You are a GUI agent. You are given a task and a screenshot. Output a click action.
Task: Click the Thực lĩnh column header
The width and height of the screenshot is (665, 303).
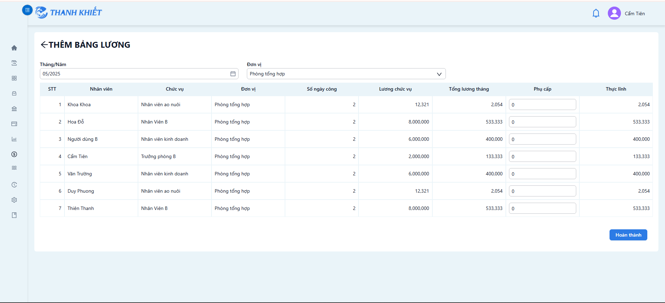pyautogui.click(x=616, y=89)
